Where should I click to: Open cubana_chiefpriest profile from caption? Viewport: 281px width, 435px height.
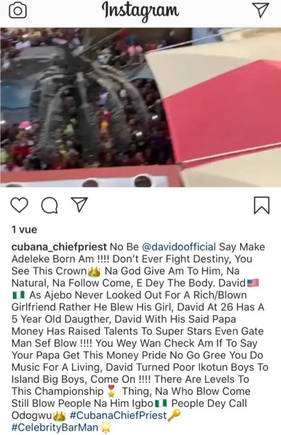click(x=59, y=247)
